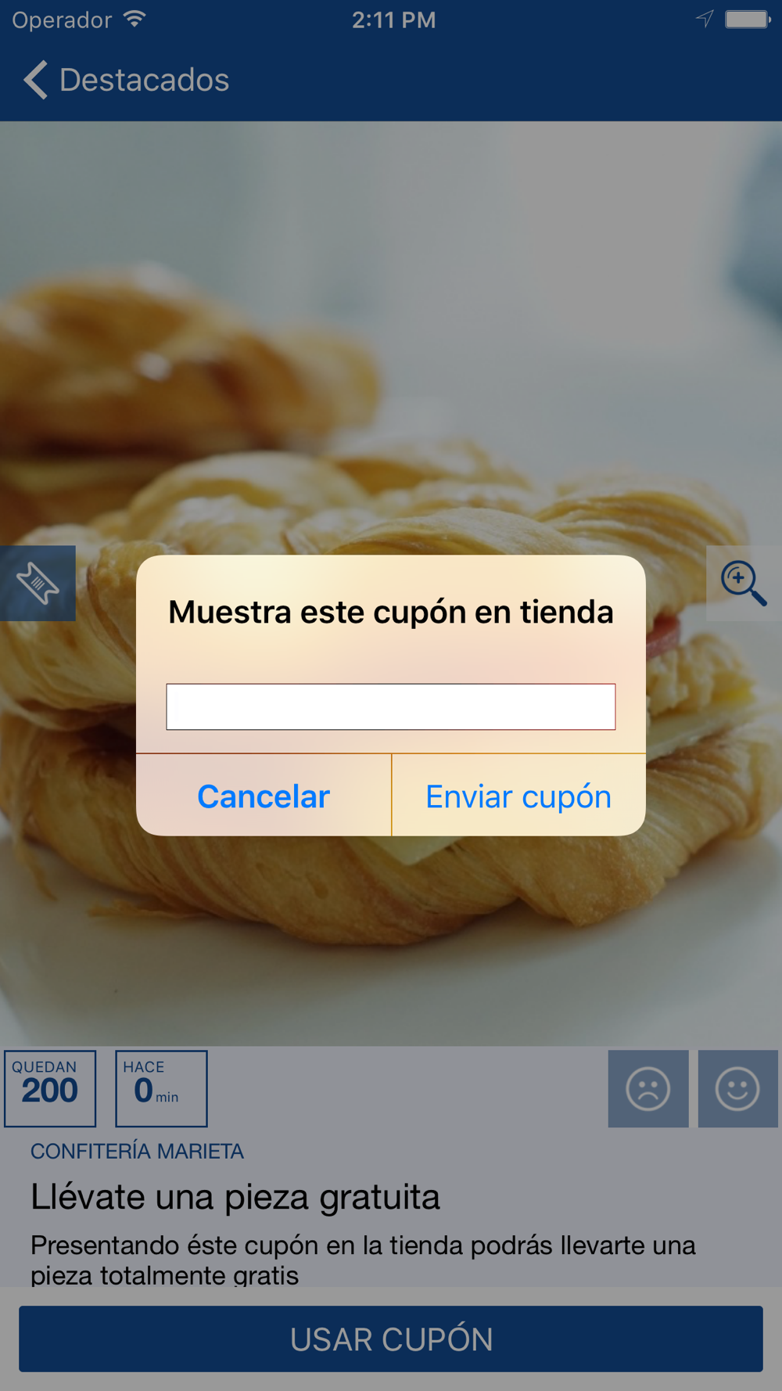
Task: Tap the clock time in status bar
Action: 393,20
